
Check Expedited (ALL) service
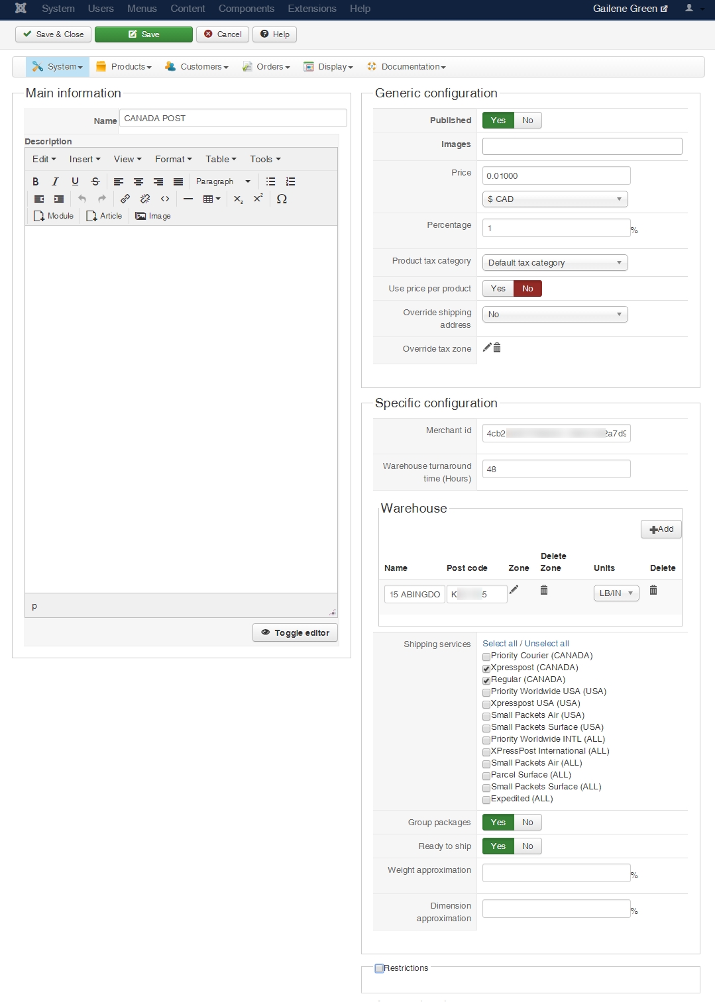486,799
